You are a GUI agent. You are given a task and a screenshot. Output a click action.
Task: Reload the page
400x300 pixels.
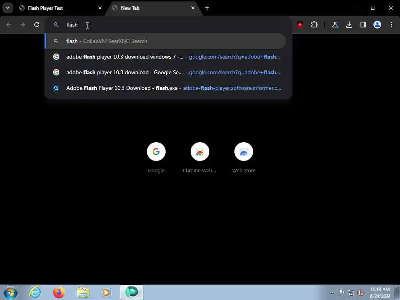coord(37,25)
